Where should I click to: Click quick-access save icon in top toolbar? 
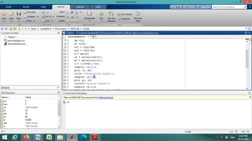[x=178, y=7]
